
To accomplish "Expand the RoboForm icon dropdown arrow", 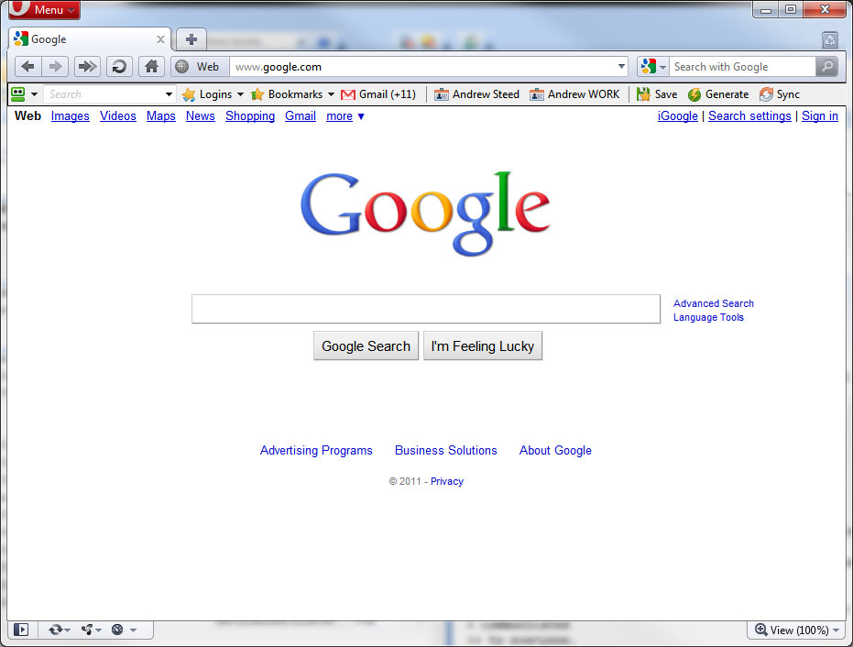I will click(34, 94).
